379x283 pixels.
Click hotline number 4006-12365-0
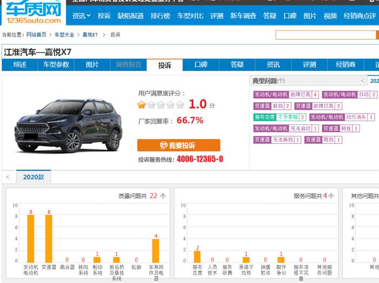(200, 159)
